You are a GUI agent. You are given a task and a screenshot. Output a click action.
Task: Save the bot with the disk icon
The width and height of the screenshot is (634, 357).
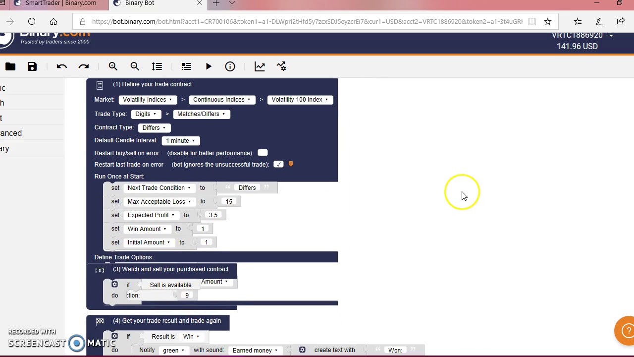tap(32, 66)
